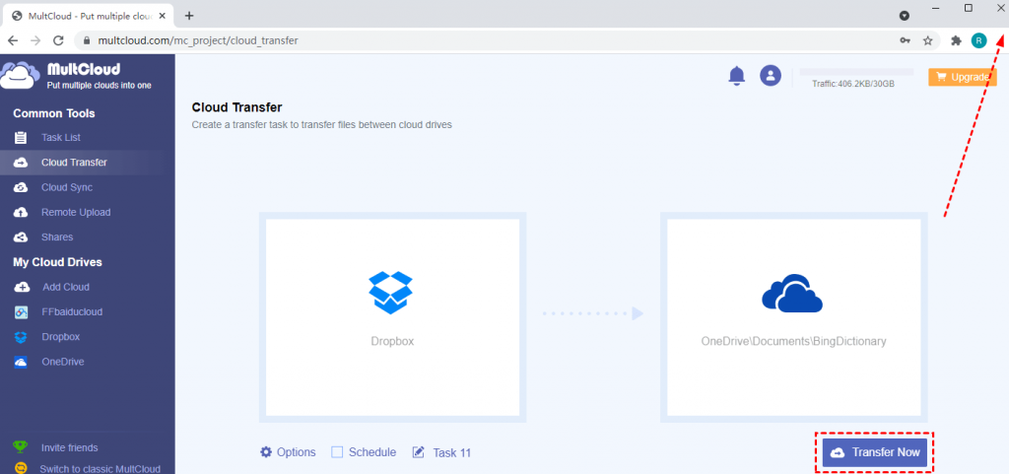Click the Task 11 edit pencil icon
The width and height of the screenshot is (1009, 474).
click(418, 452)
